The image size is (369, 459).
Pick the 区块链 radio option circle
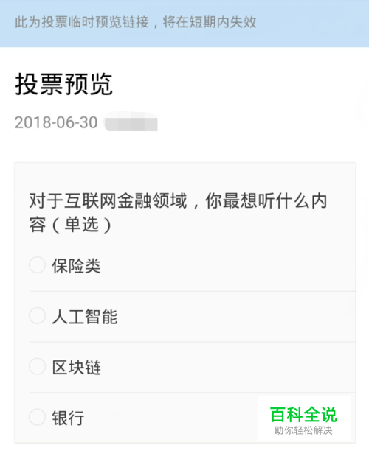[37, 366]
